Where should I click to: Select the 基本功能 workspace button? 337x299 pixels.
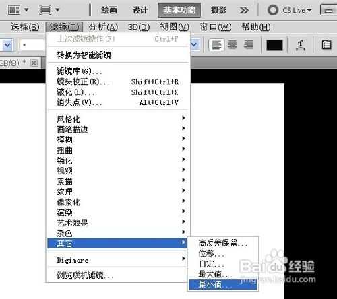[179, 10]
